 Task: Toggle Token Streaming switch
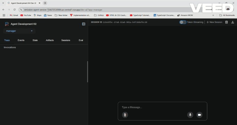183,22
